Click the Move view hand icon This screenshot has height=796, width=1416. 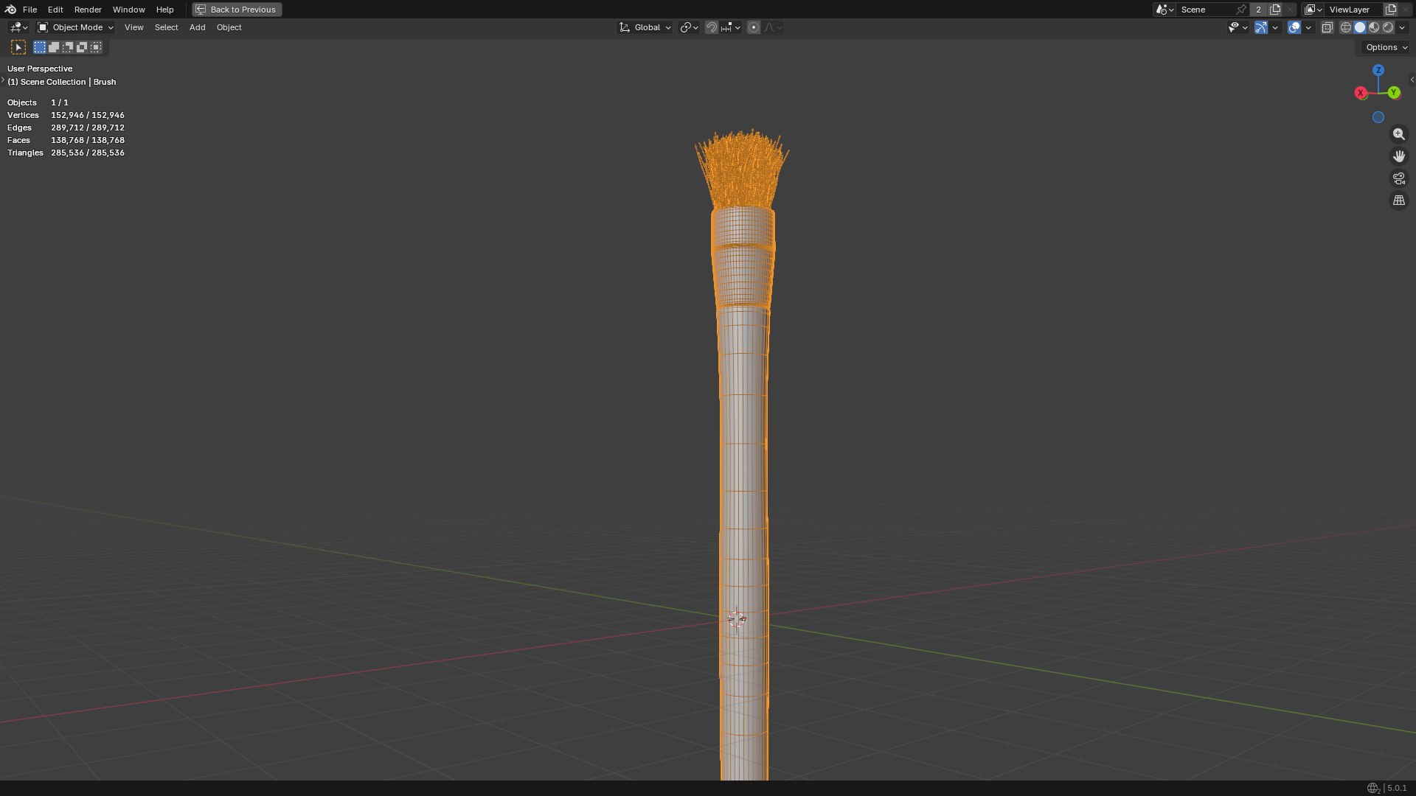click(1399, 156)
